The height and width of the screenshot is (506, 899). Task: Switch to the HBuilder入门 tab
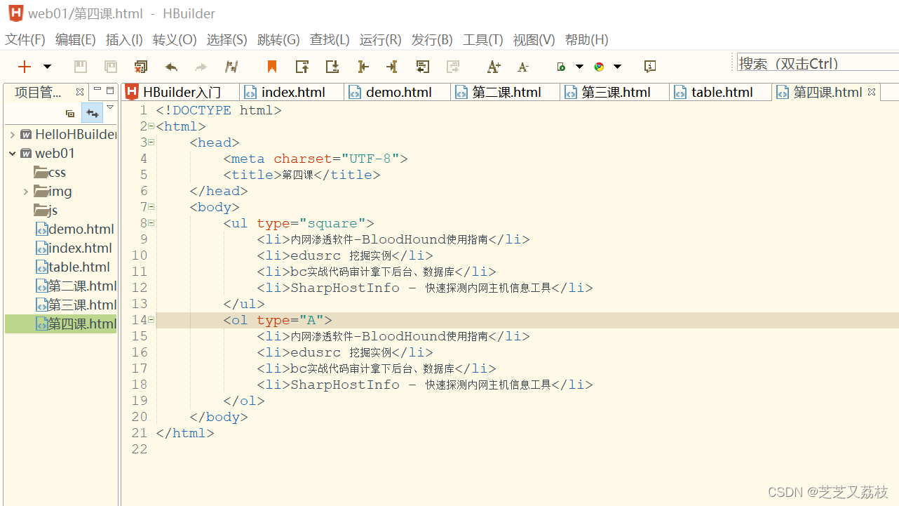pyautogui.click(x=180, y=92)
